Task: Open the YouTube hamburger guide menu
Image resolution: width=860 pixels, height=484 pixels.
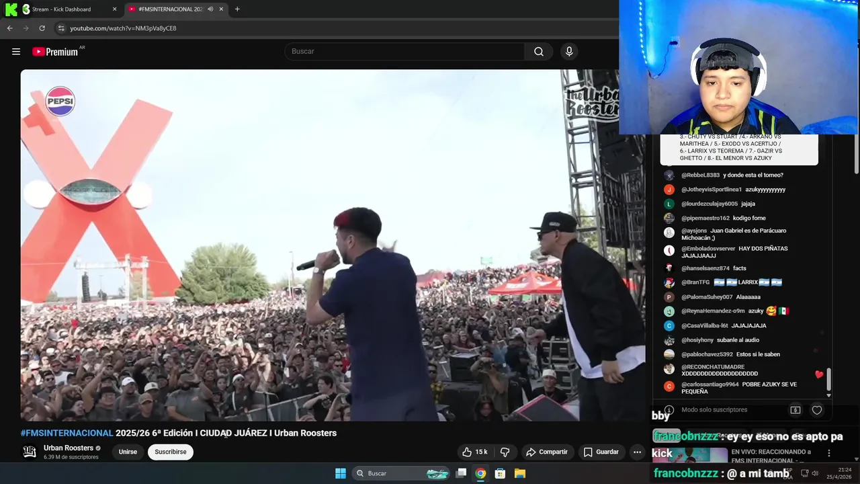Action: pos(16,52)
